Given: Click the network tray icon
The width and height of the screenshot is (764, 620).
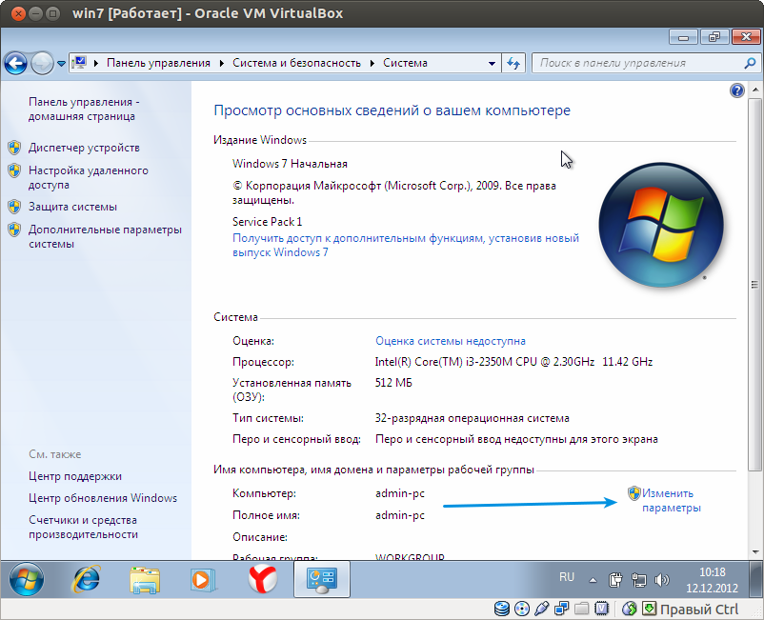Looking at the screenshot, I should tap(639, 580).
